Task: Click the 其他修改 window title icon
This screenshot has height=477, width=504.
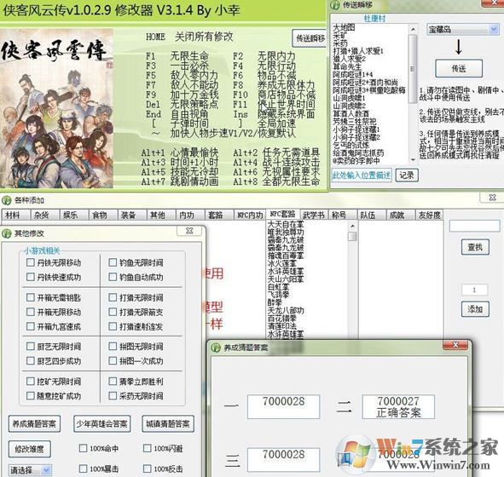Action: [x=6, y=233]
